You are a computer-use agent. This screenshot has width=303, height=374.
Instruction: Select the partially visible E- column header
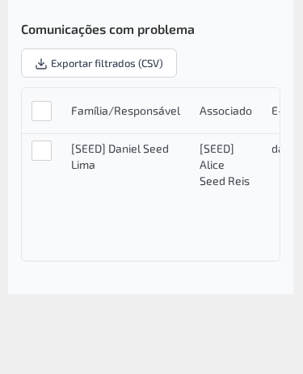[276, 111]
